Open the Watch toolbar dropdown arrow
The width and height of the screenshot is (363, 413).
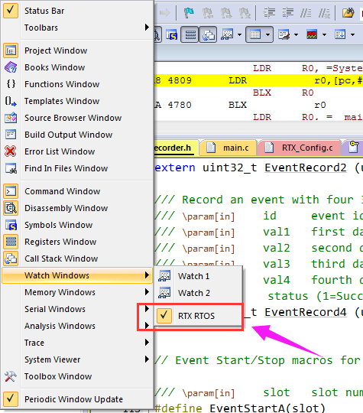coord(239,34)
